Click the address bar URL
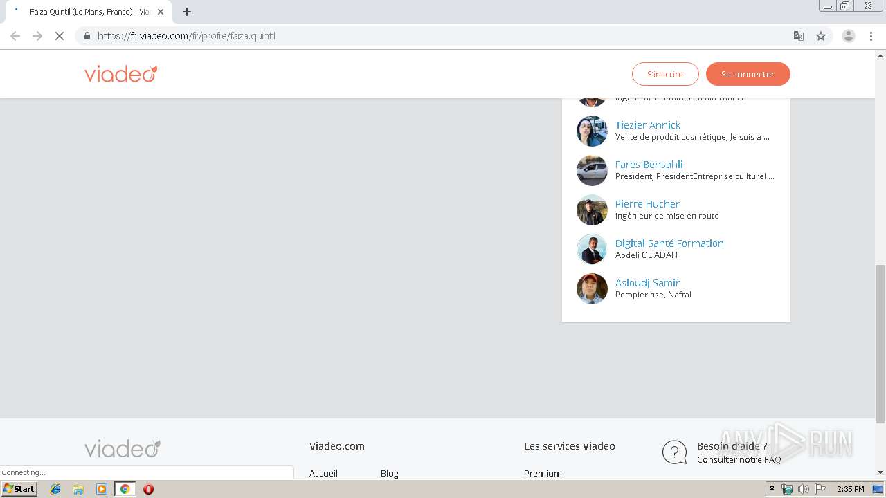The height and width of the screenshot is (498, 886). [186, 36]
